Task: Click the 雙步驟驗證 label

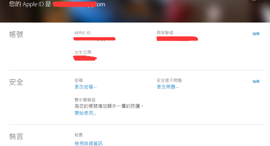Action: pyautogui.click(x=85, y=100)
